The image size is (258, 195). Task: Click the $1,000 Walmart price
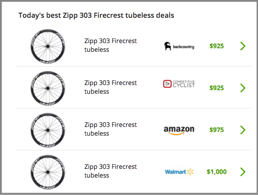(x=217, y=172)
